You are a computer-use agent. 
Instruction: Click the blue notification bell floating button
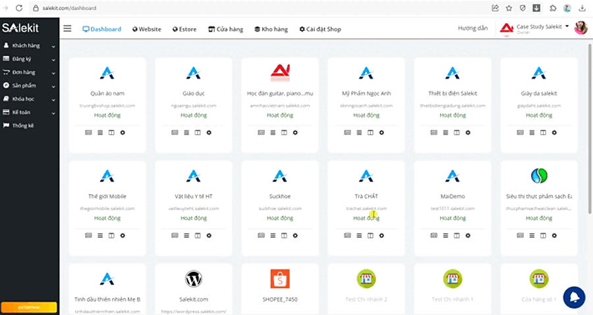[574, 297]
